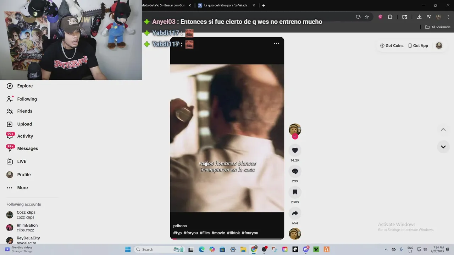
Task: Click the Get Coins button
Action: pos(392,46)
